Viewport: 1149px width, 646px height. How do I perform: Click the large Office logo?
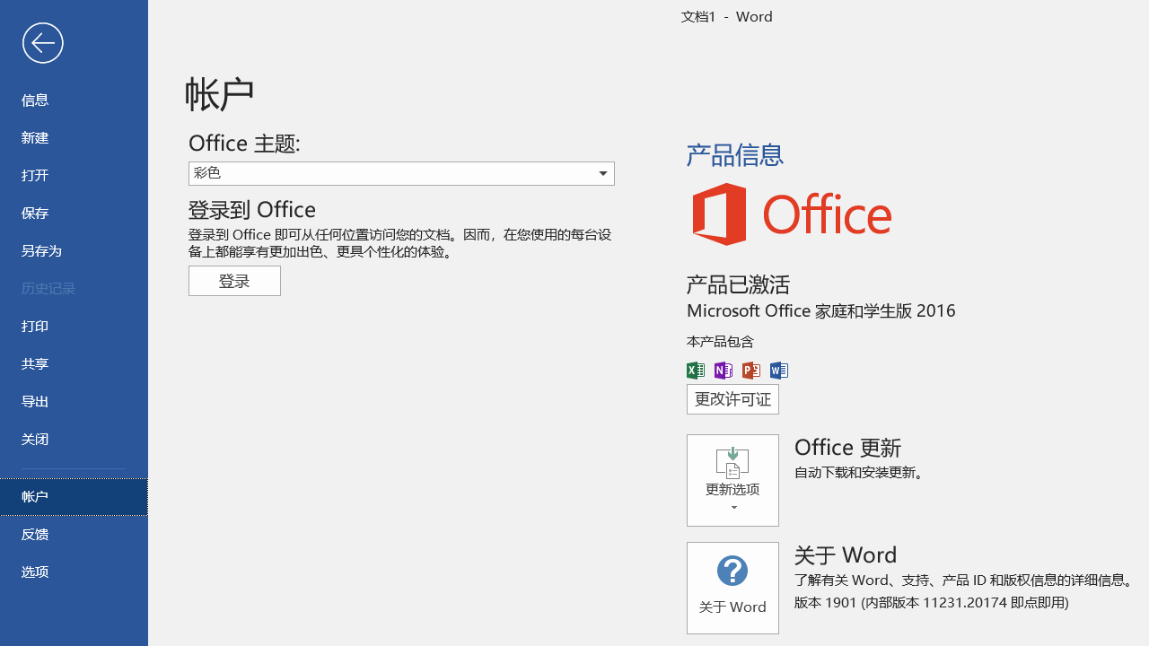pyautogui.click(x=792, y=214)
